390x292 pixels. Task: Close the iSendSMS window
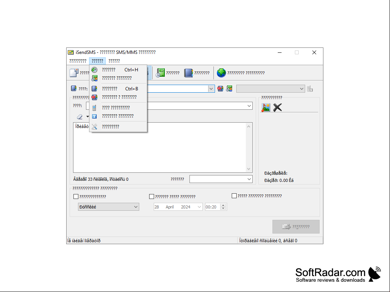tap(314, 52)
